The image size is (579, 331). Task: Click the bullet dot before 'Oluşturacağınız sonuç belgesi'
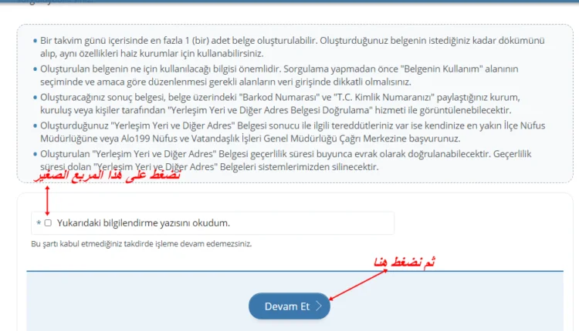coord(35,97)
